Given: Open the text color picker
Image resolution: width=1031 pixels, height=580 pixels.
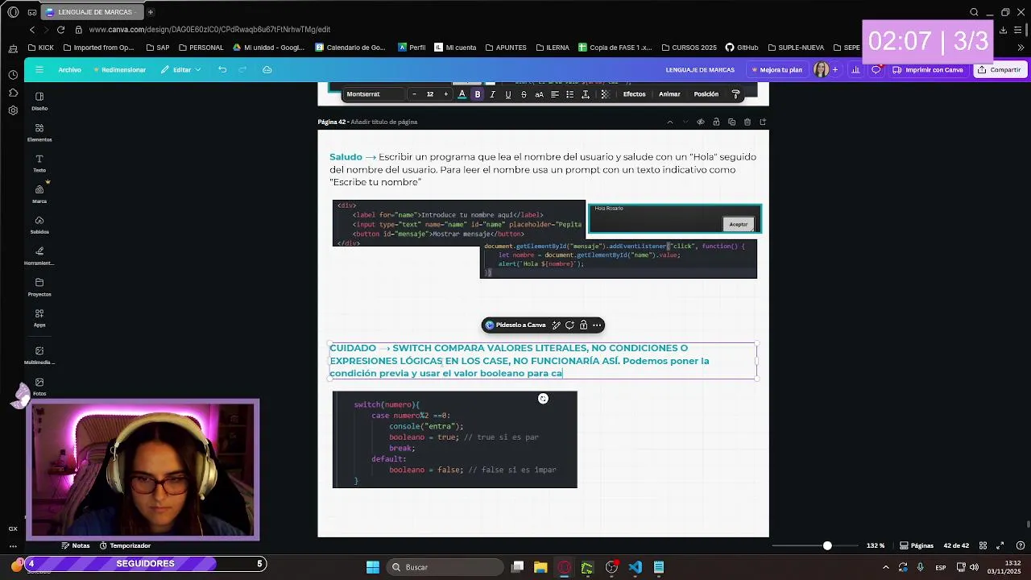Looking at the screenshot, I should 462,94.
